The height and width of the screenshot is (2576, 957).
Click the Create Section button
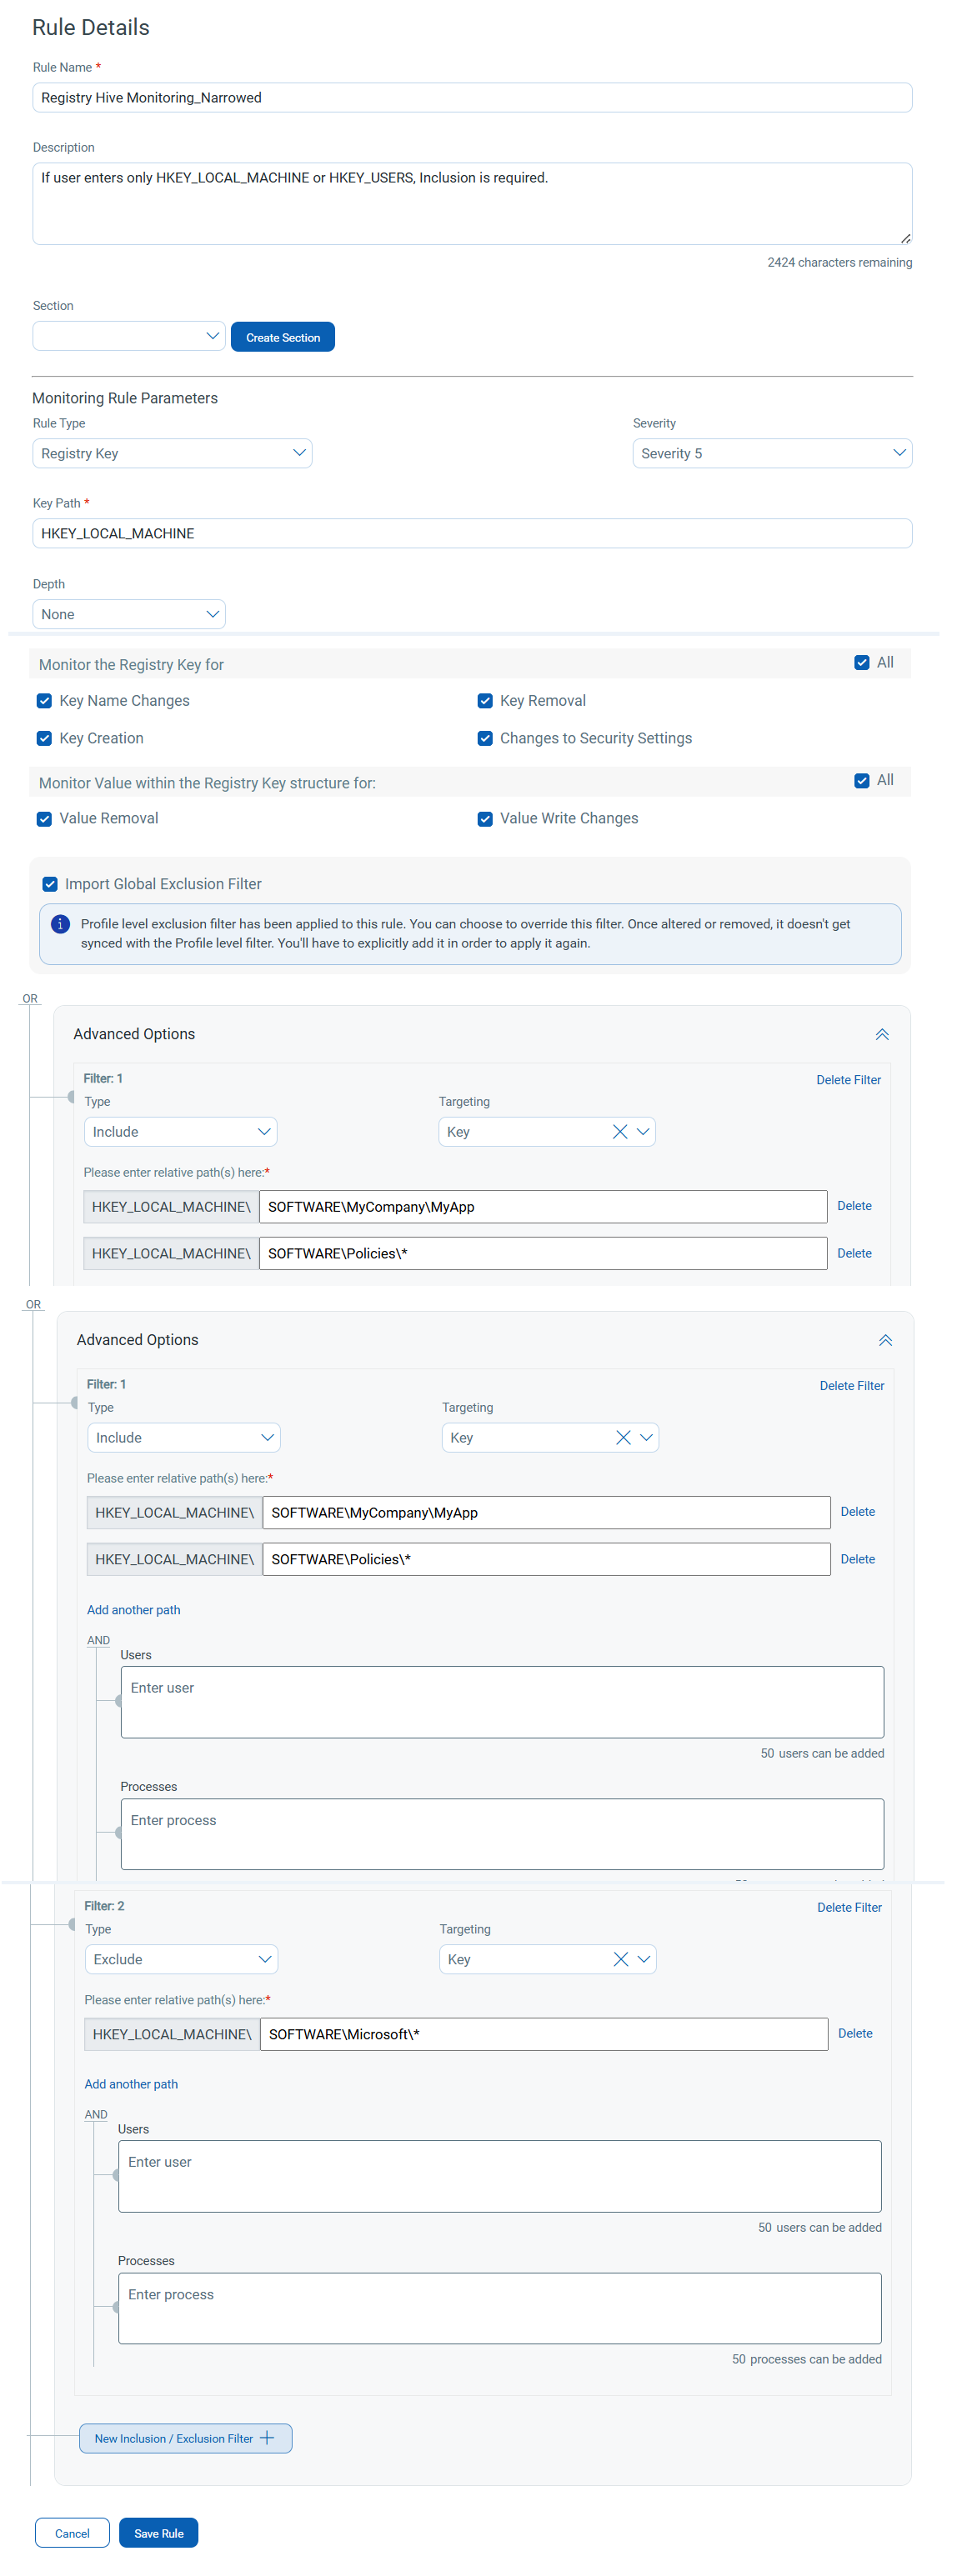tap(283, 337)
